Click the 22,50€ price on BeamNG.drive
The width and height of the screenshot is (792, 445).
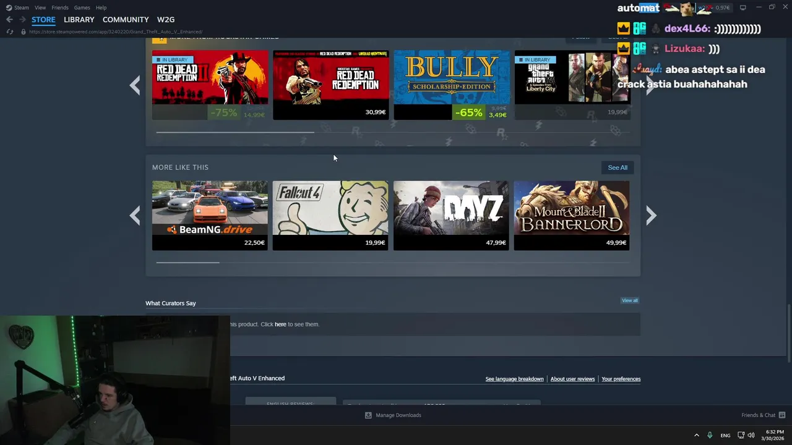[254, 243]
